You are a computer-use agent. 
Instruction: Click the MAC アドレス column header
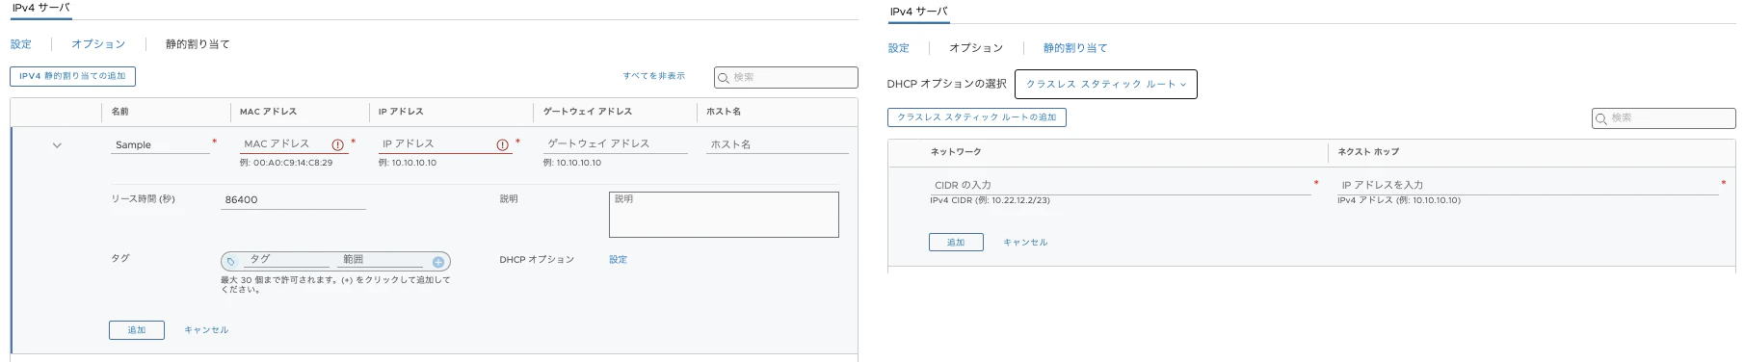(x=268, y=112)
